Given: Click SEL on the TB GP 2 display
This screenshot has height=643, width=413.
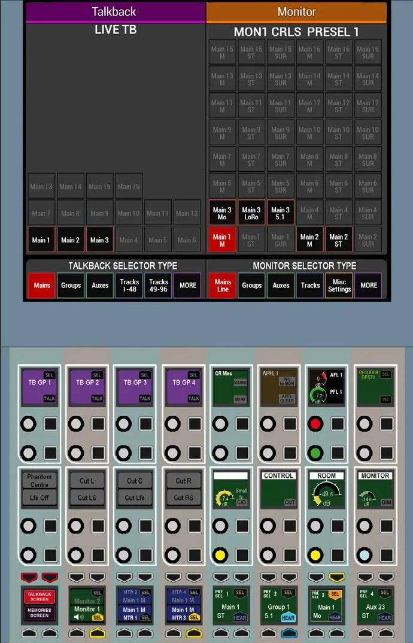Looking at the screenshot, I should click(97, 375).
